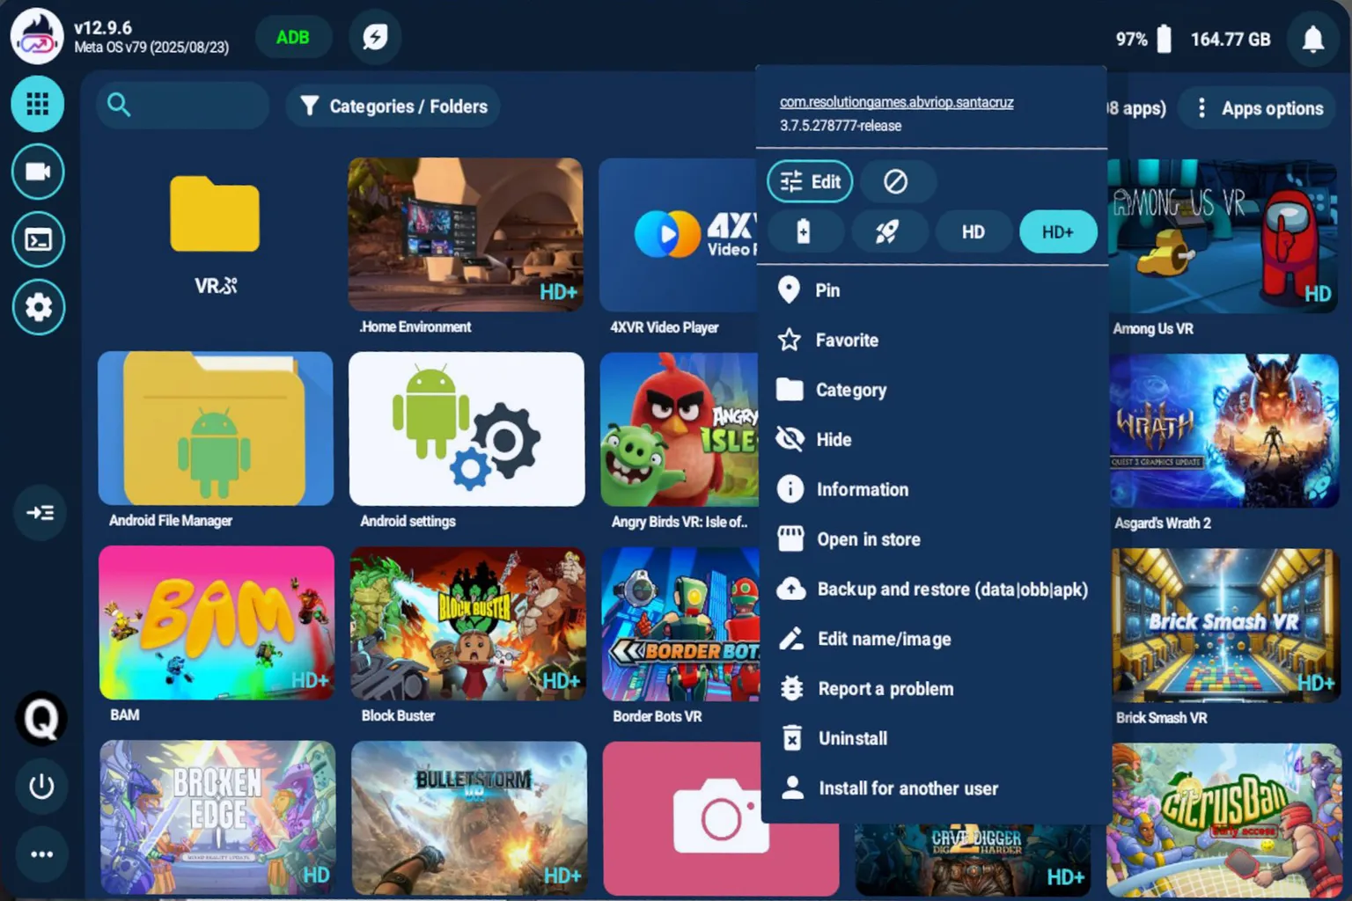This screenshot has height=901, width=1352.
Task: Open the Brick Smash VR tile
Action: tap(1224, 625)
